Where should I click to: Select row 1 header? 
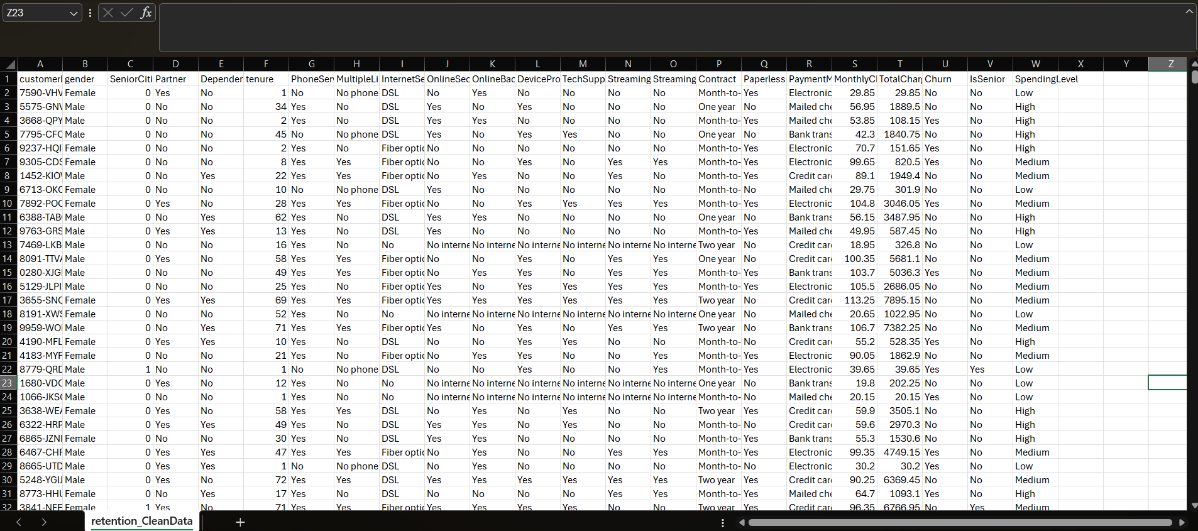coord(8,79)
